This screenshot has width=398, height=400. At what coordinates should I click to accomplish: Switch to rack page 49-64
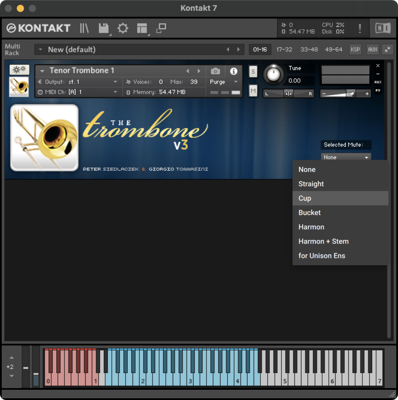pyautogui.click(x=333, y=49)
